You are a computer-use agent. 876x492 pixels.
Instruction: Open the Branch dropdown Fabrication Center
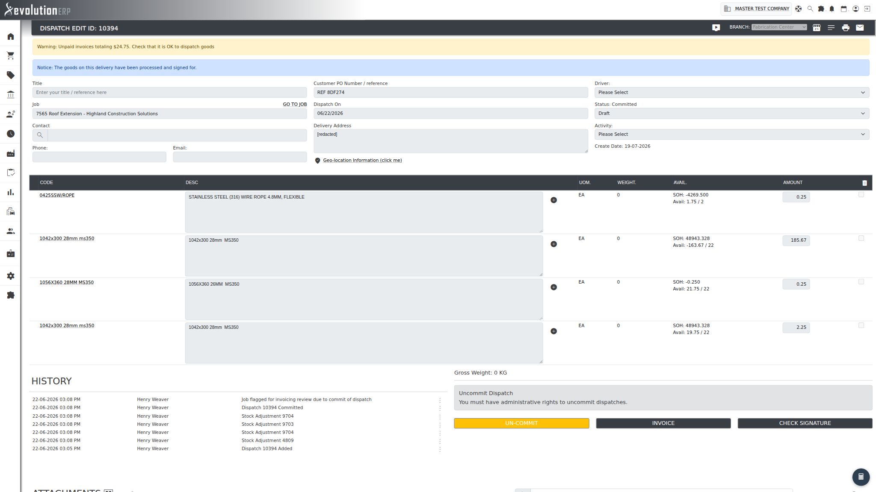779,27
